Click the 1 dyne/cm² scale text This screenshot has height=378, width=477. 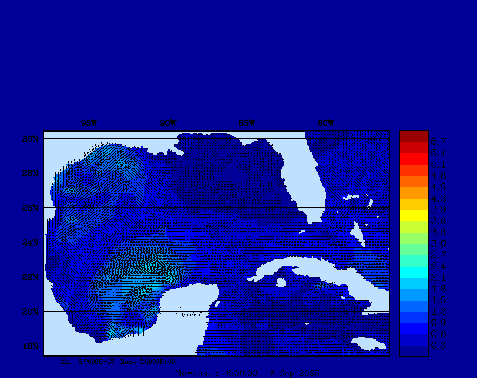coord(189,315)
